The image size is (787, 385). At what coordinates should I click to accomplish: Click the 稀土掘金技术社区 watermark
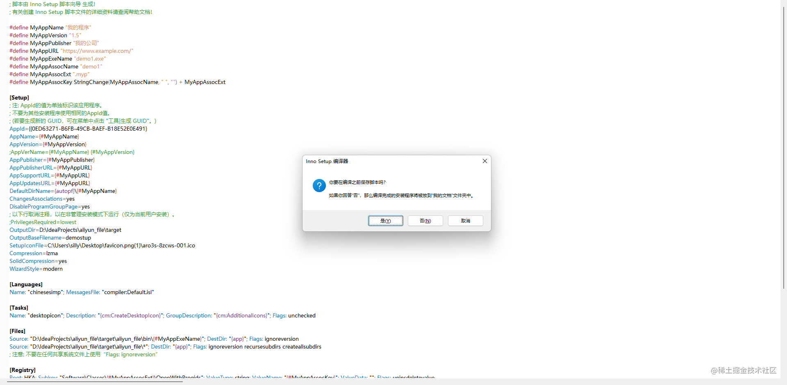[x=743, y=371]
